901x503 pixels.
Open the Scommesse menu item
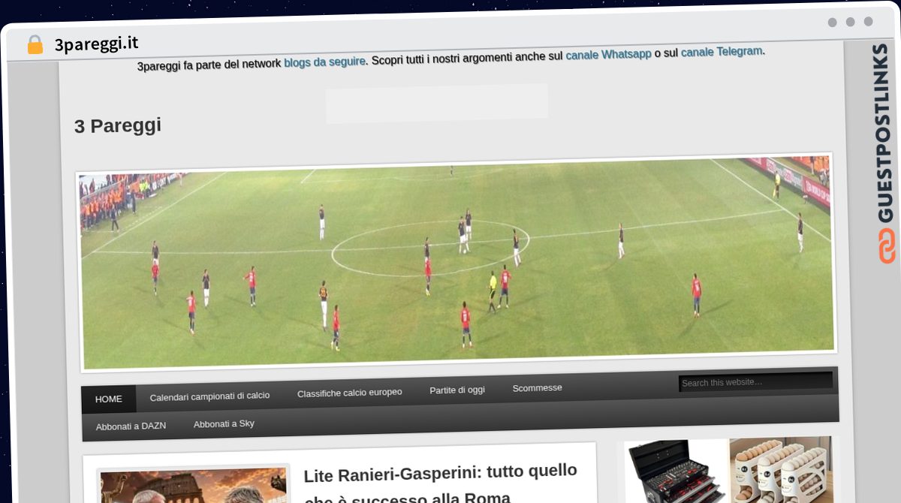537,388
